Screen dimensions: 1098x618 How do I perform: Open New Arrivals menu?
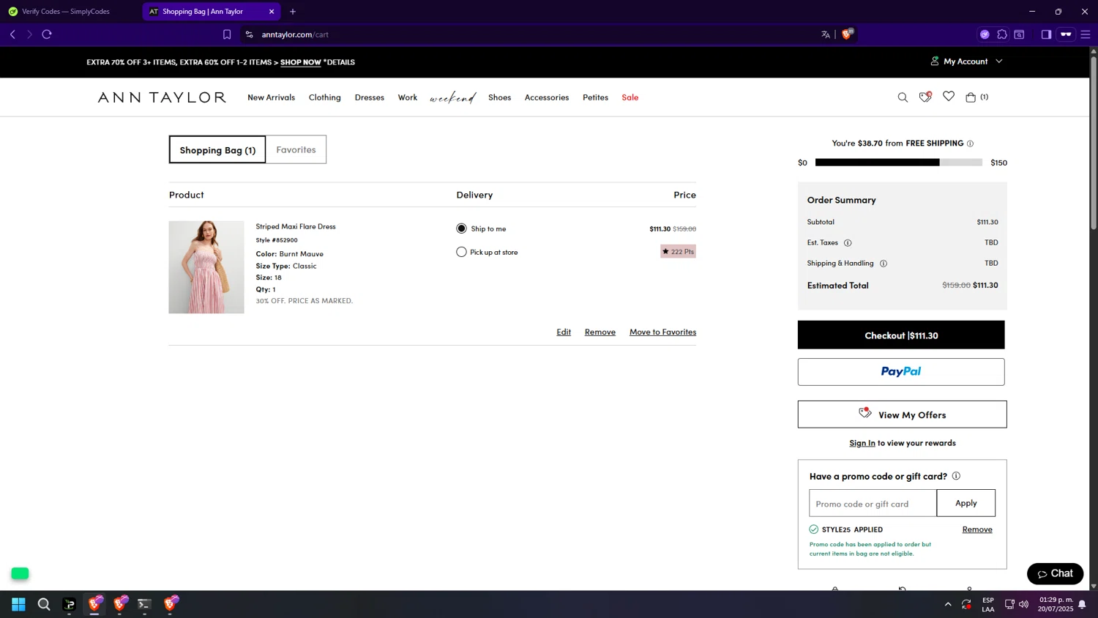[x=271, y=97]
